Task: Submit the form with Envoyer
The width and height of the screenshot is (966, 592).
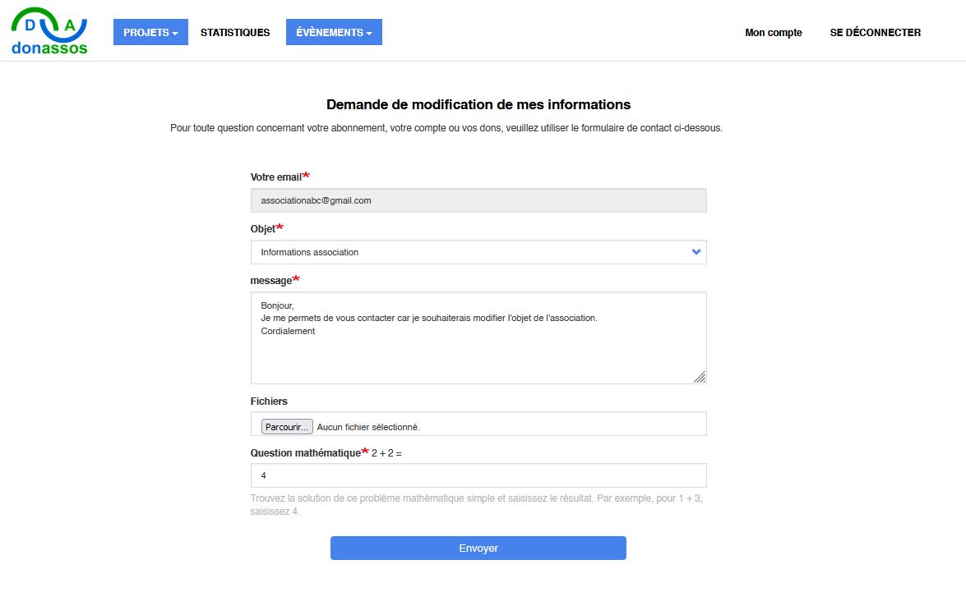Action: [x=478, y=548]
